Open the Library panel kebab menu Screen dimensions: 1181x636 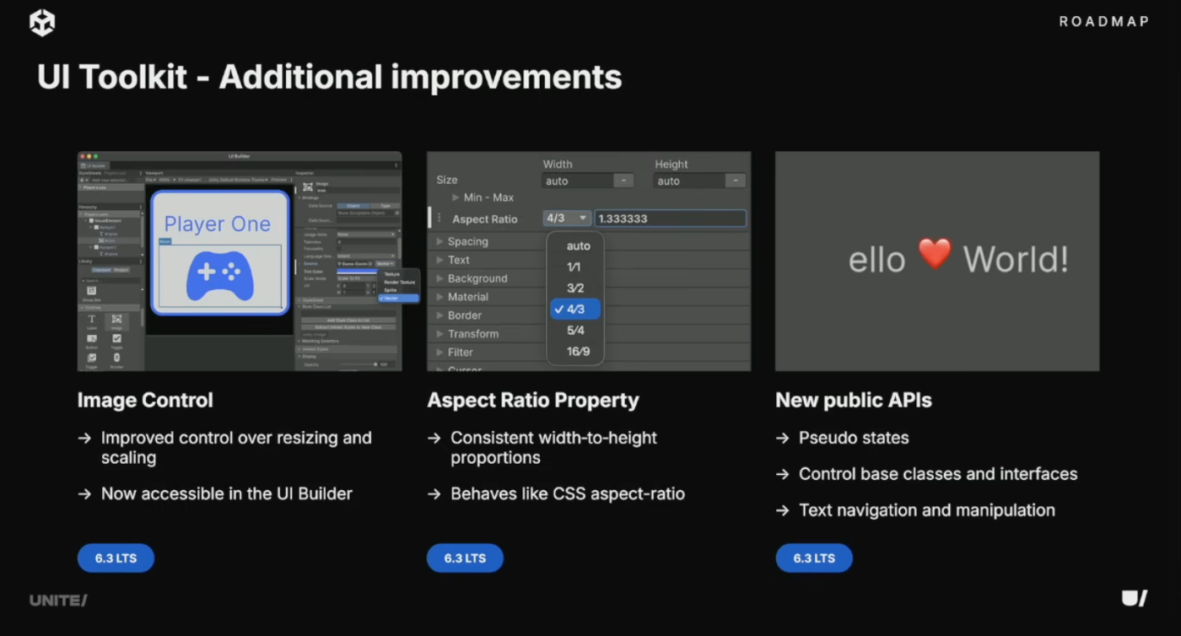(x=141, y=261)
